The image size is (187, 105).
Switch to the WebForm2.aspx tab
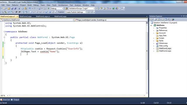click(25, 16)
